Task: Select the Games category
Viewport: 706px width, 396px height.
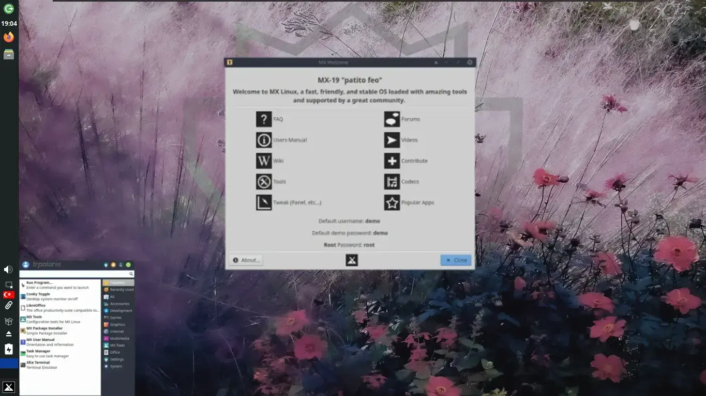Action: tap(118, 318)
